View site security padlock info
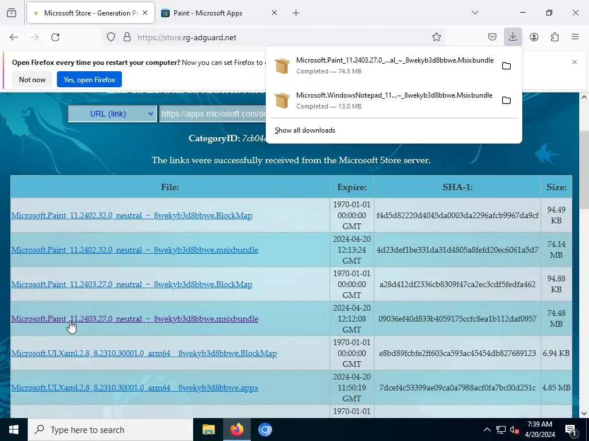Screen dimensions: 589x441 coord(127,37)
